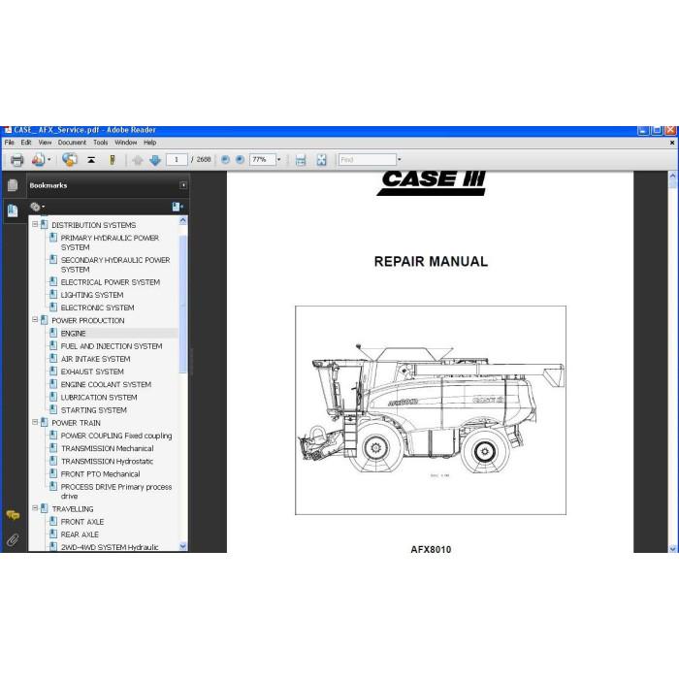Click the 77% zoom value field
679x679 pixels.
[263, 160]
